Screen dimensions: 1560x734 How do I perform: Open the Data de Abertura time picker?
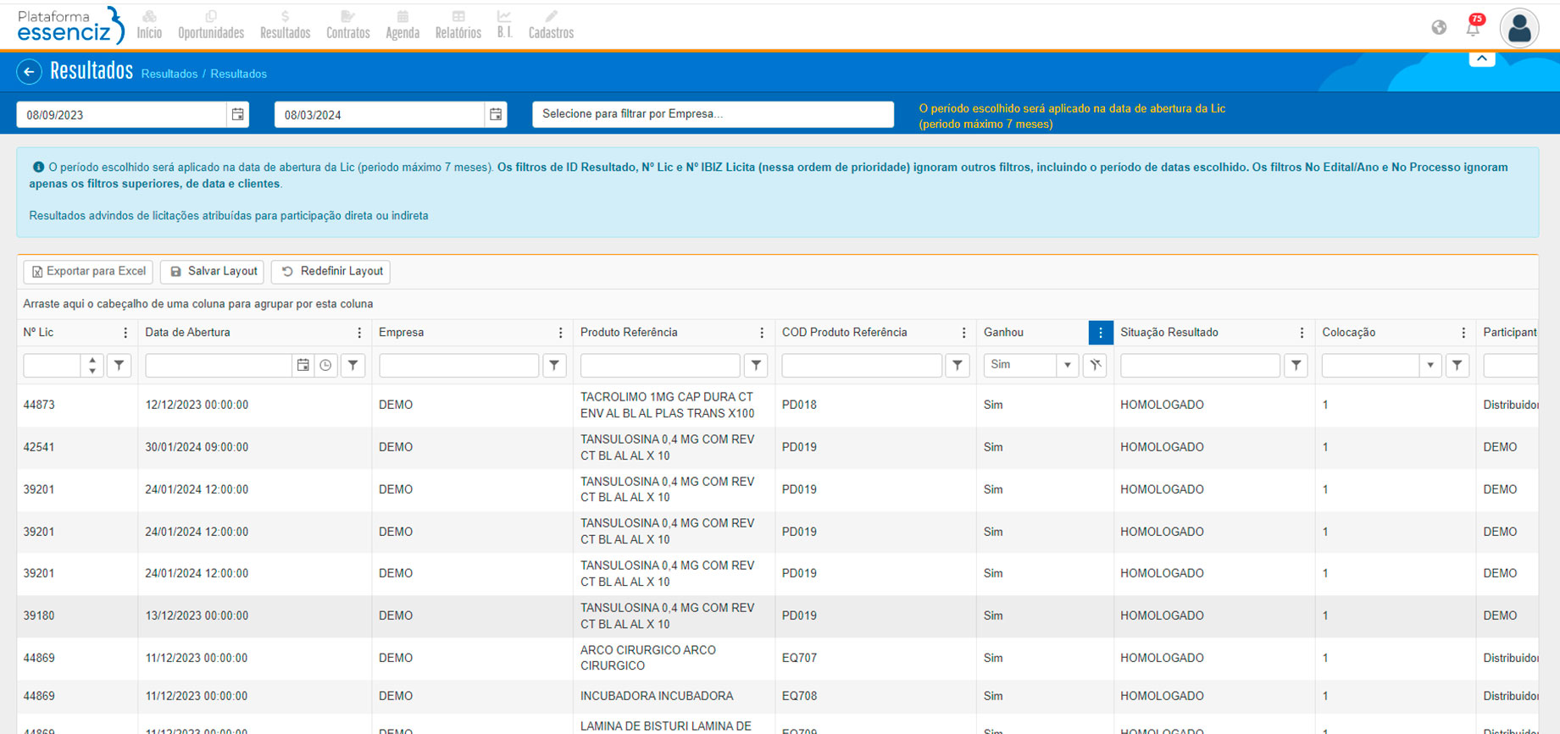click(x=325, y=365)
